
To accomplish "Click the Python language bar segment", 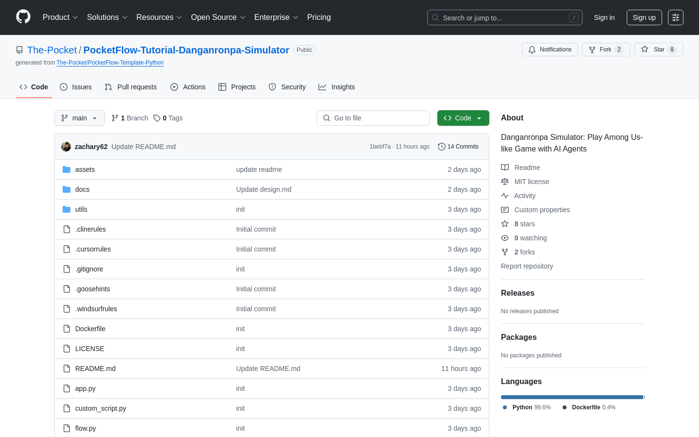I will point(572,397).
